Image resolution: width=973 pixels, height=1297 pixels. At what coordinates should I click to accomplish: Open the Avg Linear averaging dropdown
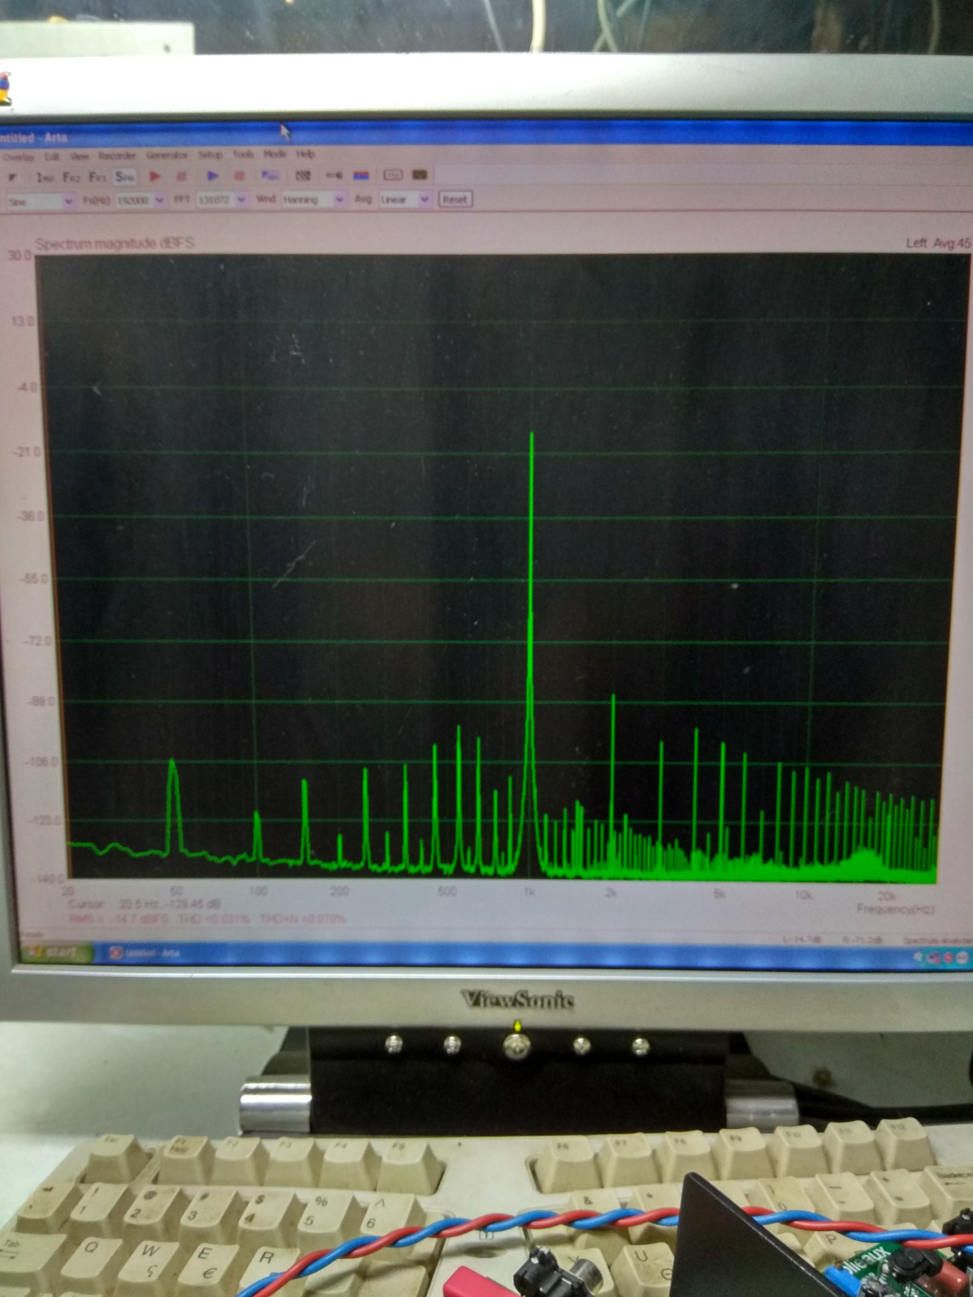pos(405,199)
